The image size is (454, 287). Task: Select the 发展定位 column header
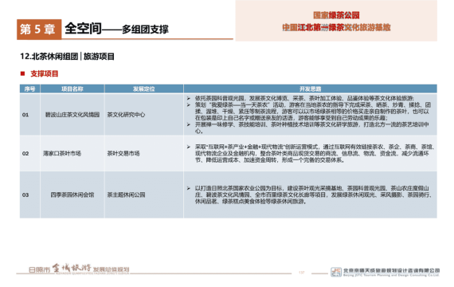coord(144,88)
